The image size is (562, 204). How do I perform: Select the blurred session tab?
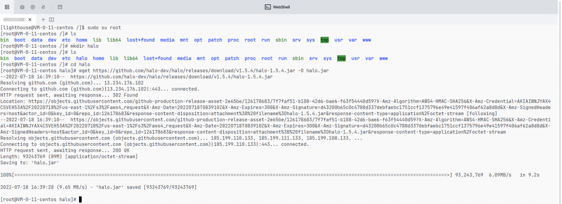coord(14,20)
